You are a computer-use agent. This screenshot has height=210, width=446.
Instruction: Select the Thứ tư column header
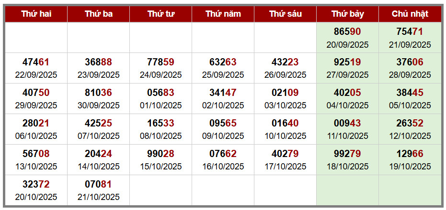(x=160, y=14)
